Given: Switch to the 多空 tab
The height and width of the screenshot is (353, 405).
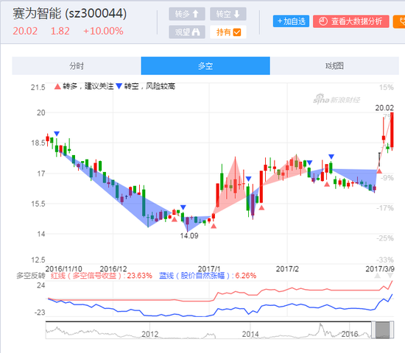Looking at the screenshot, I should pos(205,65).
